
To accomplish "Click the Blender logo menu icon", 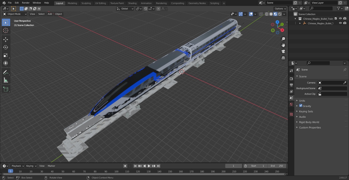I will pos(4,3).
